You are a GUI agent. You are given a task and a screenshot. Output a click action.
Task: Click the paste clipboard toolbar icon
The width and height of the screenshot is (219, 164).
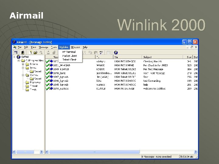96,53
